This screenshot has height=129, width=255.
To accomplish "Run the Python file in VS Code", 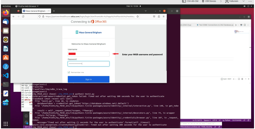I will click(x=236, y=25).
